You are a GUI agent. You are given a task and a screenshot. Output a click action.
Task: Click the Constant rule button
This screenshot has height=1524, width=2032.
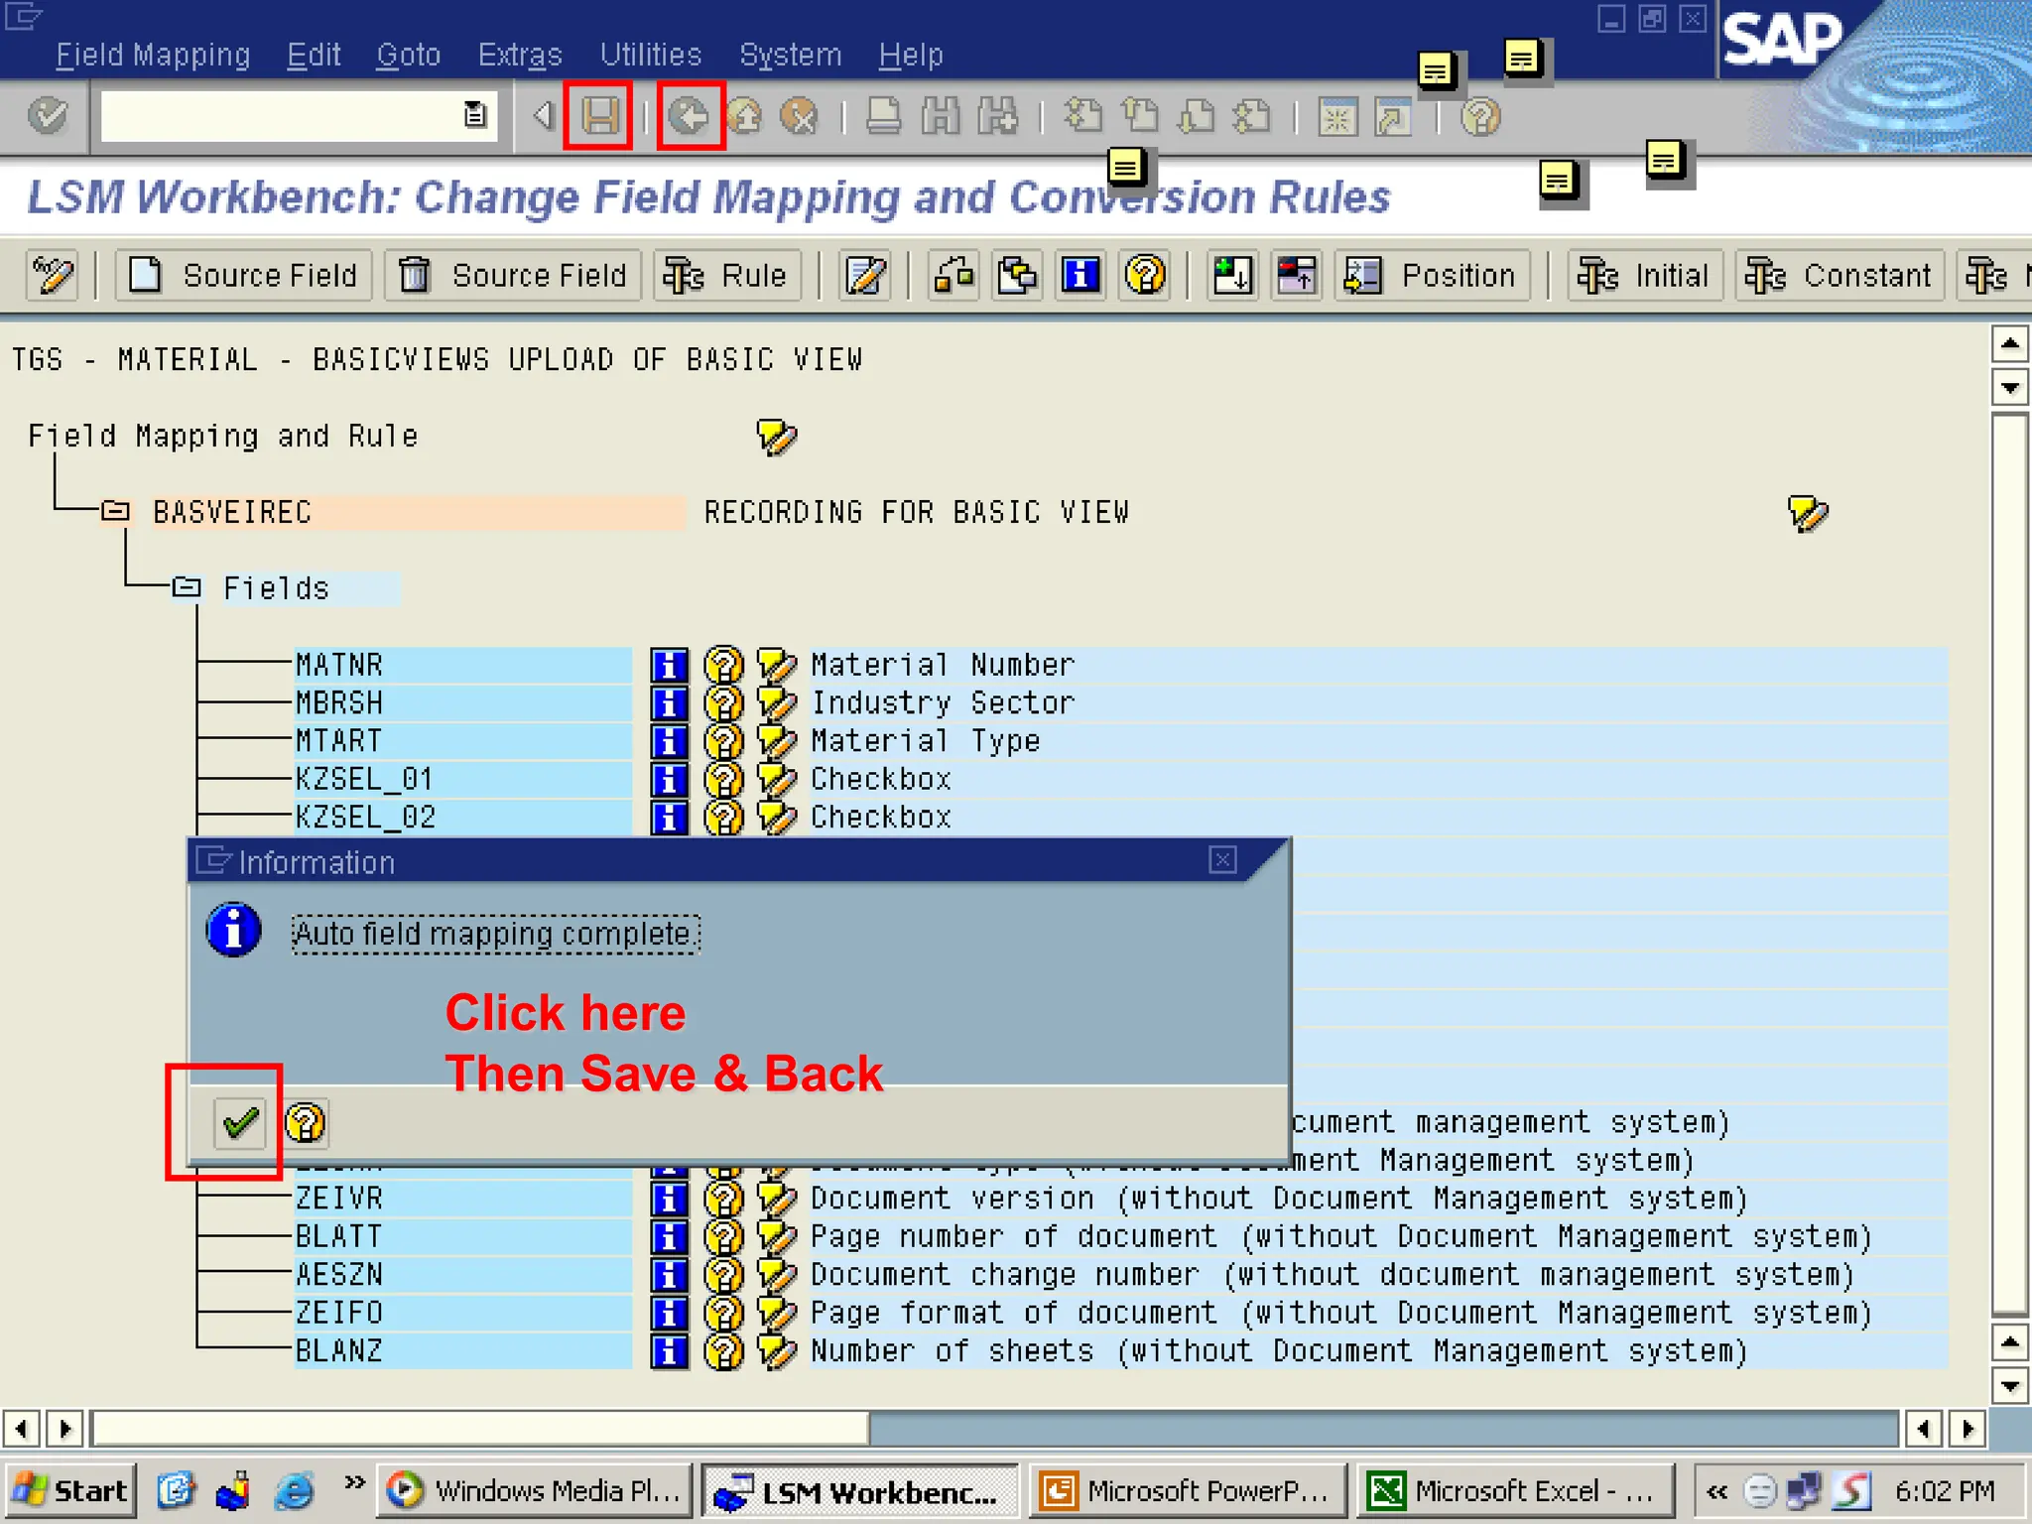tap(1840, 275)
